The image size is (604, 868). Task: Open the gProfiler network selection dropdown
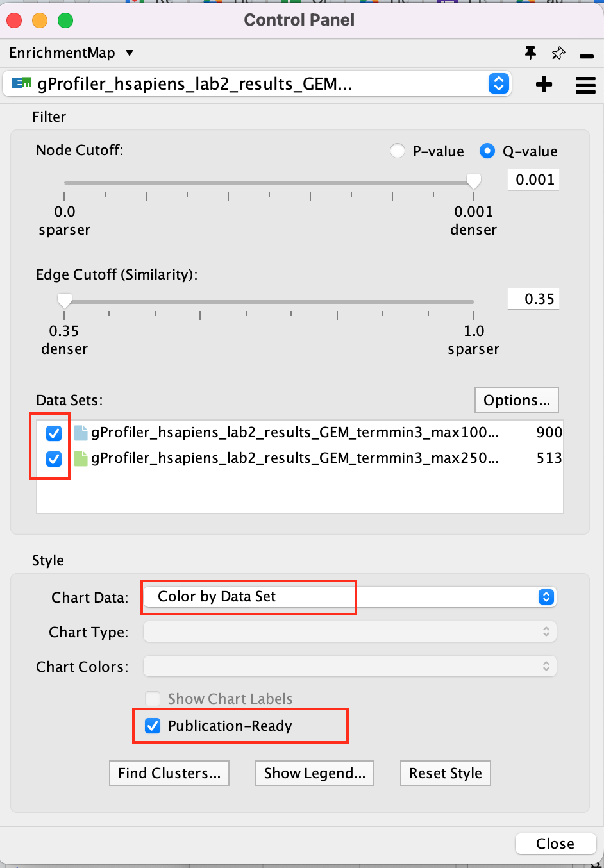tap(498, 83)
